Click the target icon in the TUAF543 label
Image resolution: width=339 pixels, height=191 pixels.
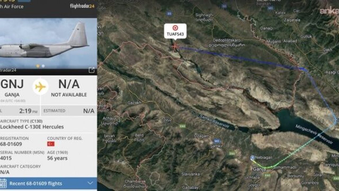tap(175, 28)
